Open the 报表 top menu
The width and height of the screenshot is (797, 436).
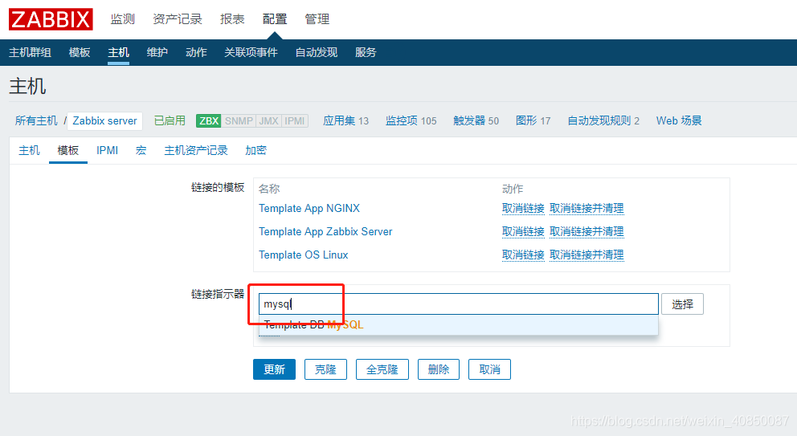pos(232,19)
